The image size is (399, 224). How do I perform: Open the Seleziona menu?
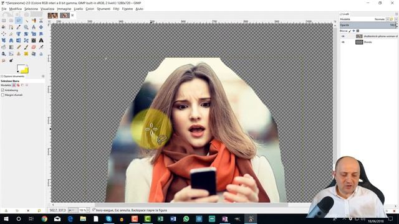pos(31,9)
